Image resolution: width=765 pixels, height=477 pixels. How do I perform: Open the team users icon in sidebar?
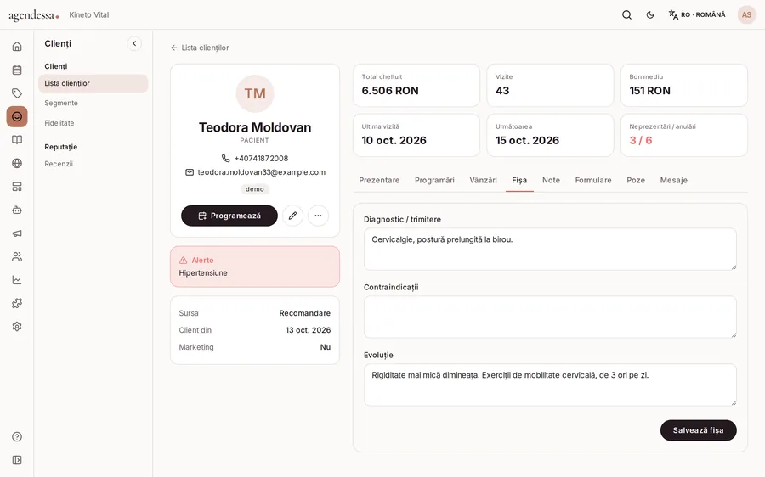(17, 256)
